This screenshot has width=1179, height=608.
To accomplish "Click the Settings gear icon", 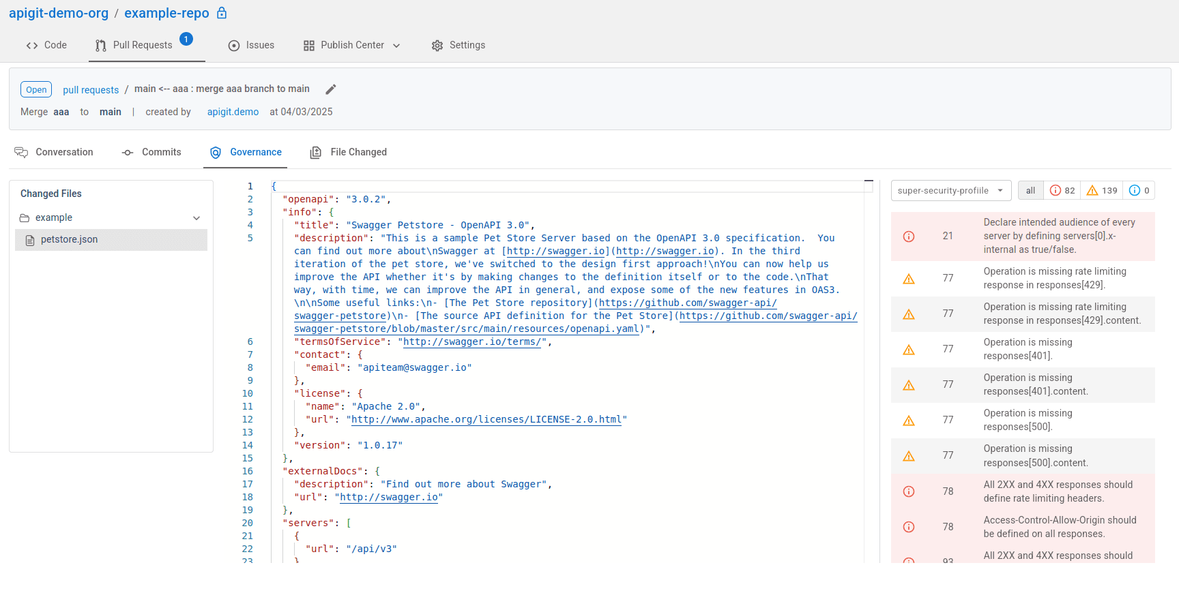I will 437,46.
